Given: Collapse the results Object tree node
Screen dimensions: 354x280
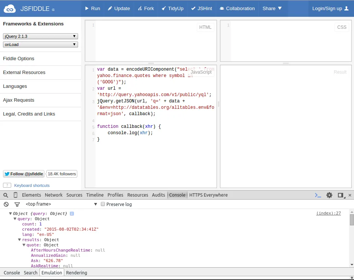Looking at the screenshot, I should point(19,240).
